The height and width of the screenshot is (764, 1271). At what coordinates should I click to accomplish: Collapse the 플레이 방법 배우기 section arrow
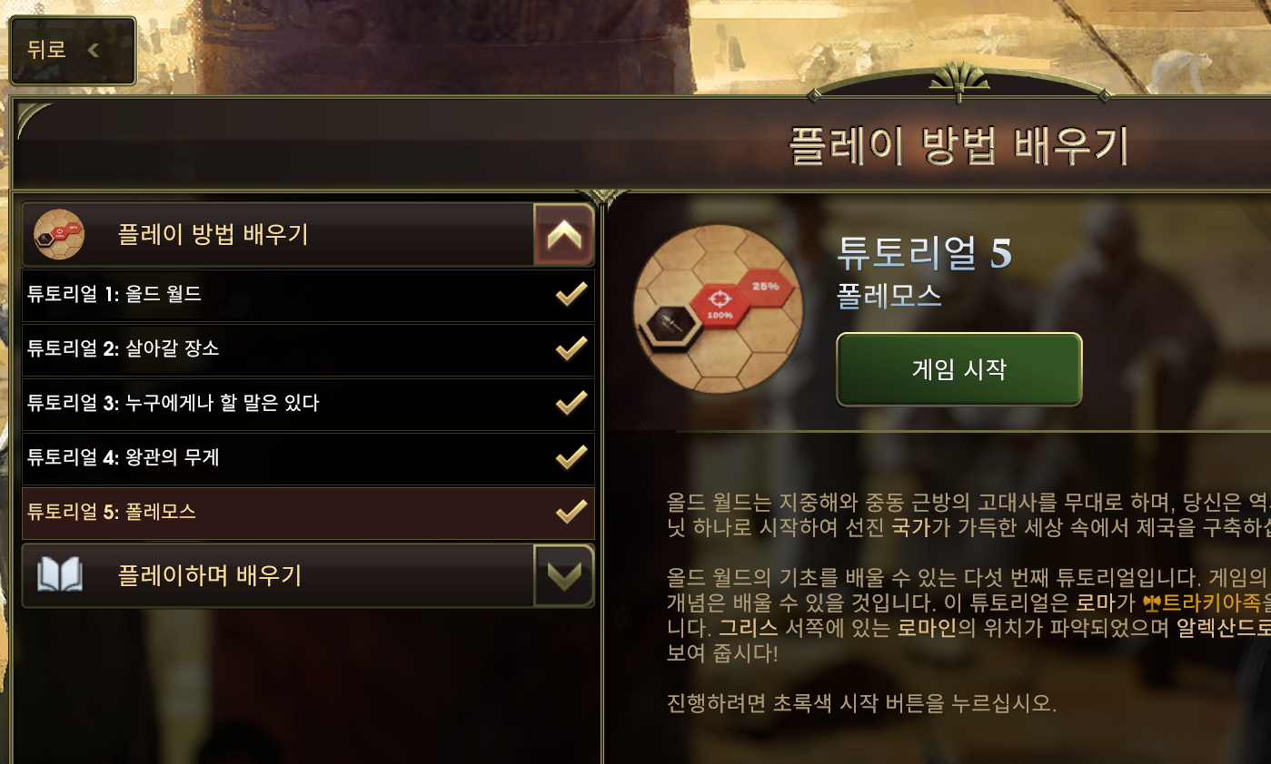(563, 235)
